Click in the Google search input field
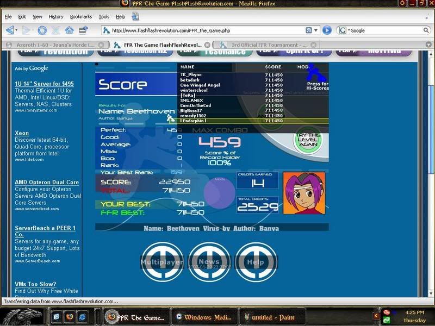The image size is (435, 326). (x=383, y=30)
